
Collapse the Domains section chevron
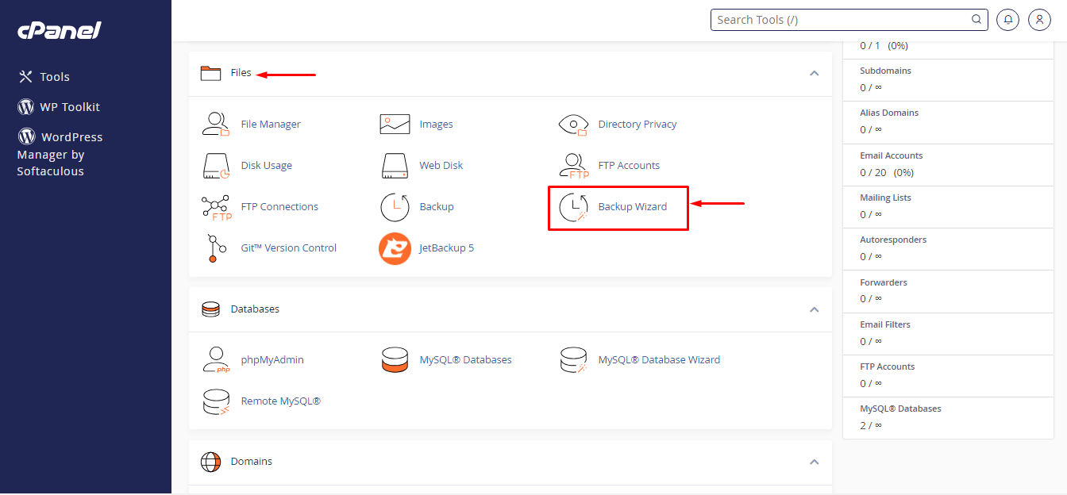pyautogui.click(x=814, y=462)
